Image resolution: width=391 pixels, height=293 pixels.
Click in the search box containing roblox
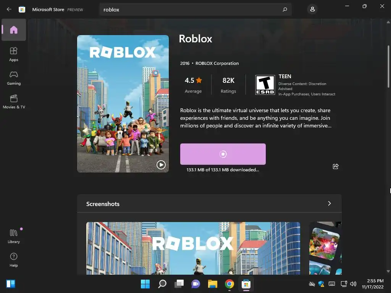coord(195,10)
